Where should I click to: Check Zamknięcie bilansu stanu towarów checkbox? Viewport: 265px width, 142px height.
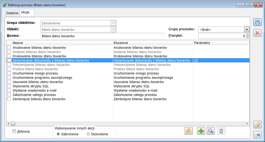[9, 99]
